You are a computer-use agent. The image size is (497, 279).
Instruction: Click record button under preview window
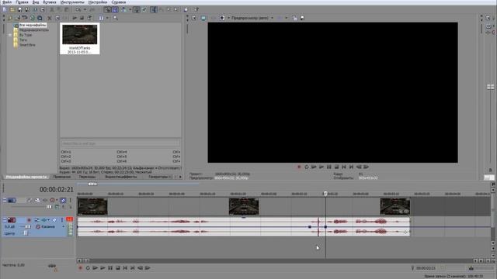(x=298, y=167)
